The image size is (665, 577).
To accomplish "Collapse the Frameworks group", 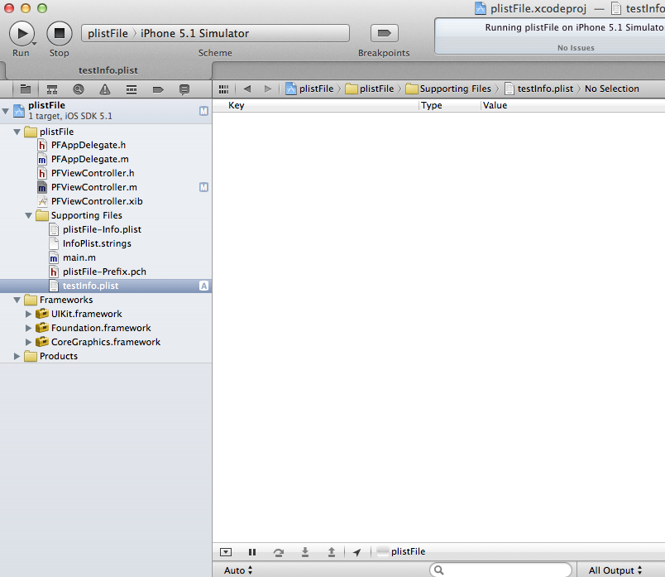I will [17, 301].
